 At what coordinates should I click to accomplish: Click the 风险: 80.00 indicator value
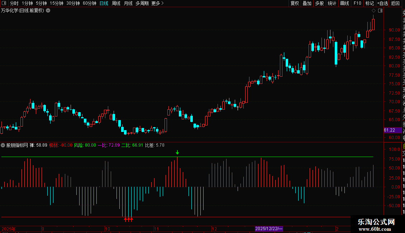click(85, 145)
